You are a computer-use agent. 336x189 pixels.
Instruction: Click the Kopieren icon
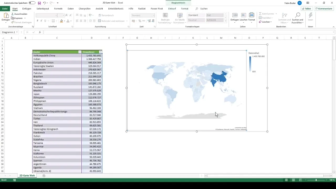click(13, 18)
